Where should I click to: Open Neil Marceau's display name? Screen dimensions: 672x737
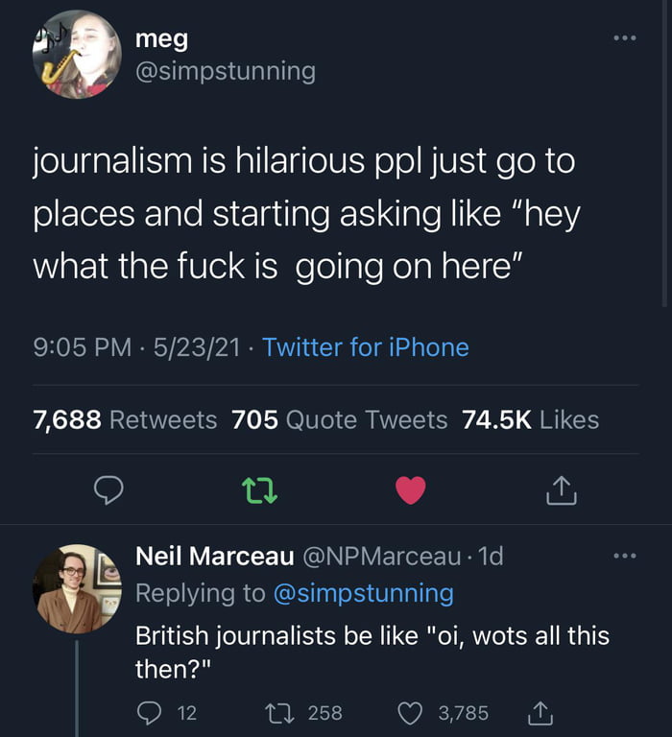click(x=215, y=556)
